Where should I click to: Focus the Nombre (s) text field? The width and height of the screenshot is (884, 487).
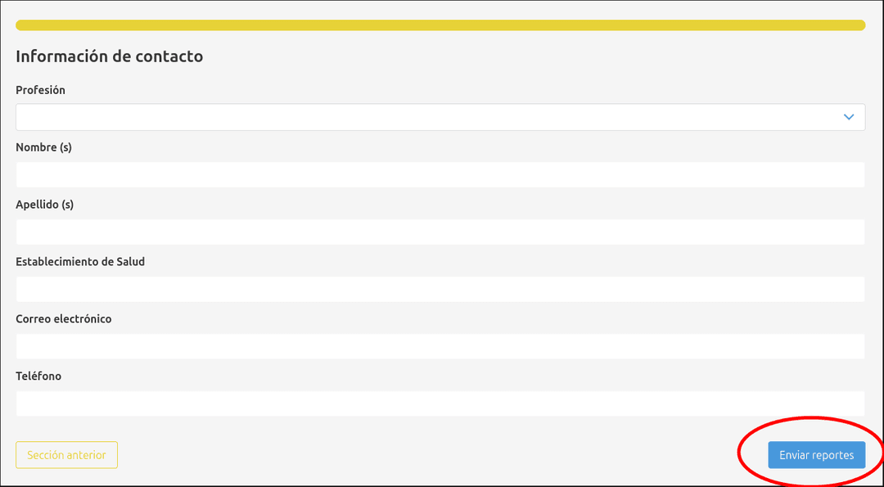tap(440, 174)
